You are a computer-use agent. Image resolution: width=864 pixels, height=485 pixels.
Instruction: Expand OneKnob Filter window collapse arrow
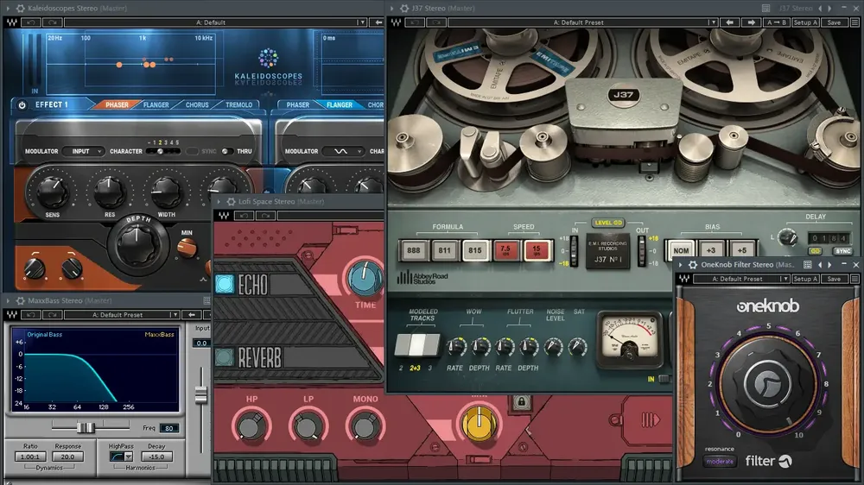click(681, 265)
